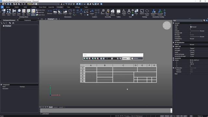Select row 3 header of the table

(x=83, y=73)
